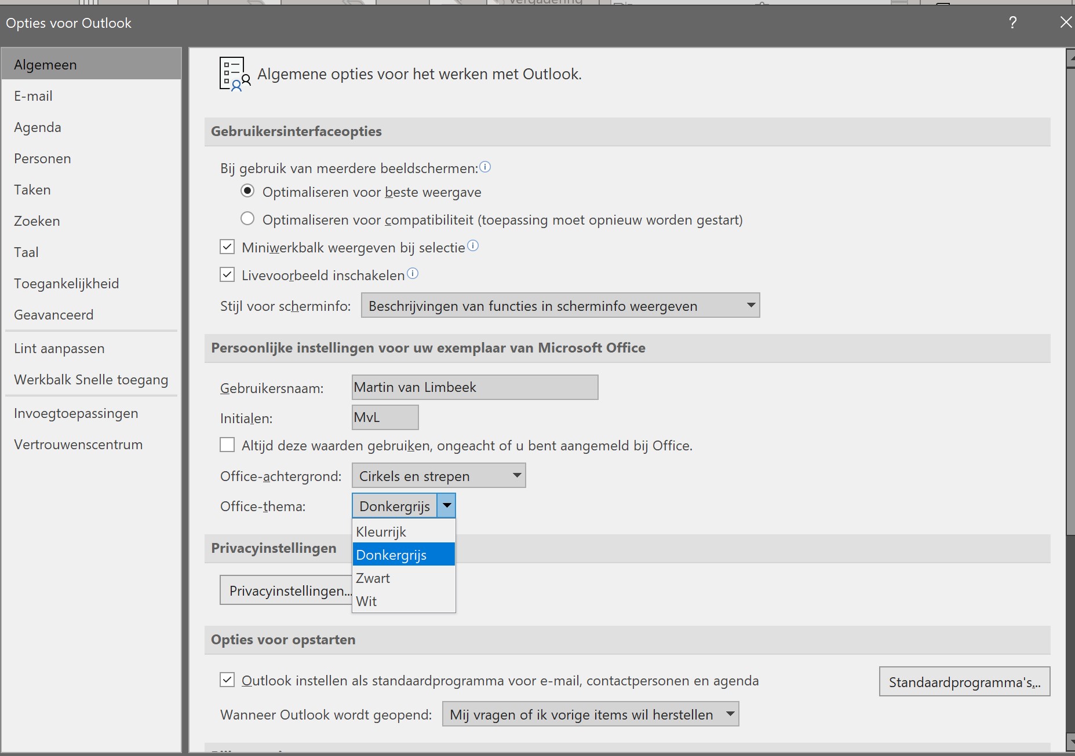Click the Standaardprogramma's... button
The image size is (1075, 756).
[x=964, y=681]
